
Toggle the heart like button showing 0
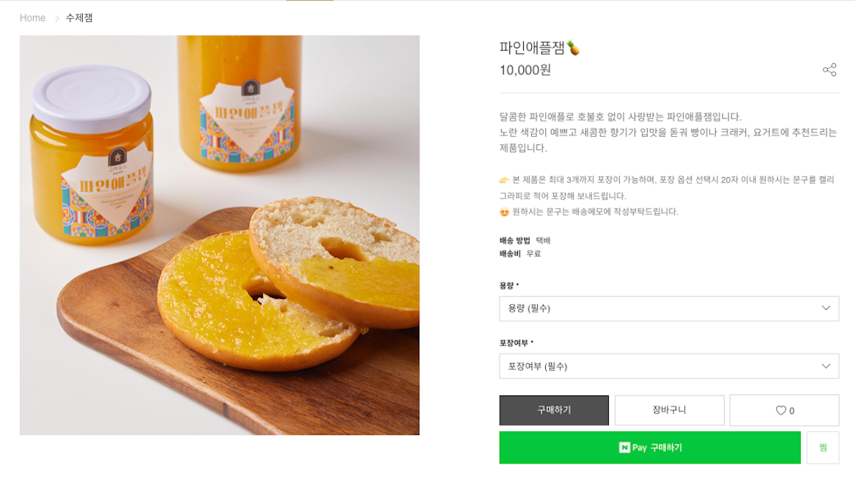coord(784,410)
